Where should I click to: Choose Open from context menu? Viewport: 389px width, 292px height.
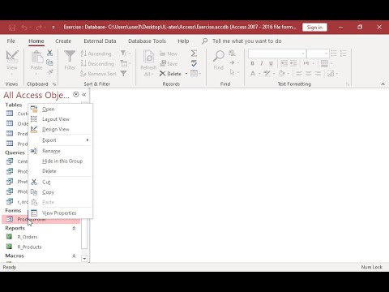coord(61,109)
